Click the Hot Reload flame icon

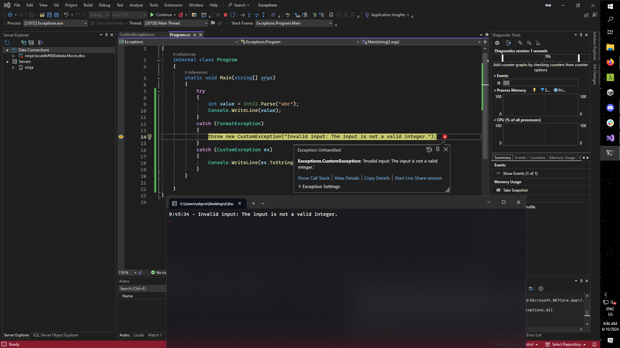pyautogui.click(x=181, y=15)
